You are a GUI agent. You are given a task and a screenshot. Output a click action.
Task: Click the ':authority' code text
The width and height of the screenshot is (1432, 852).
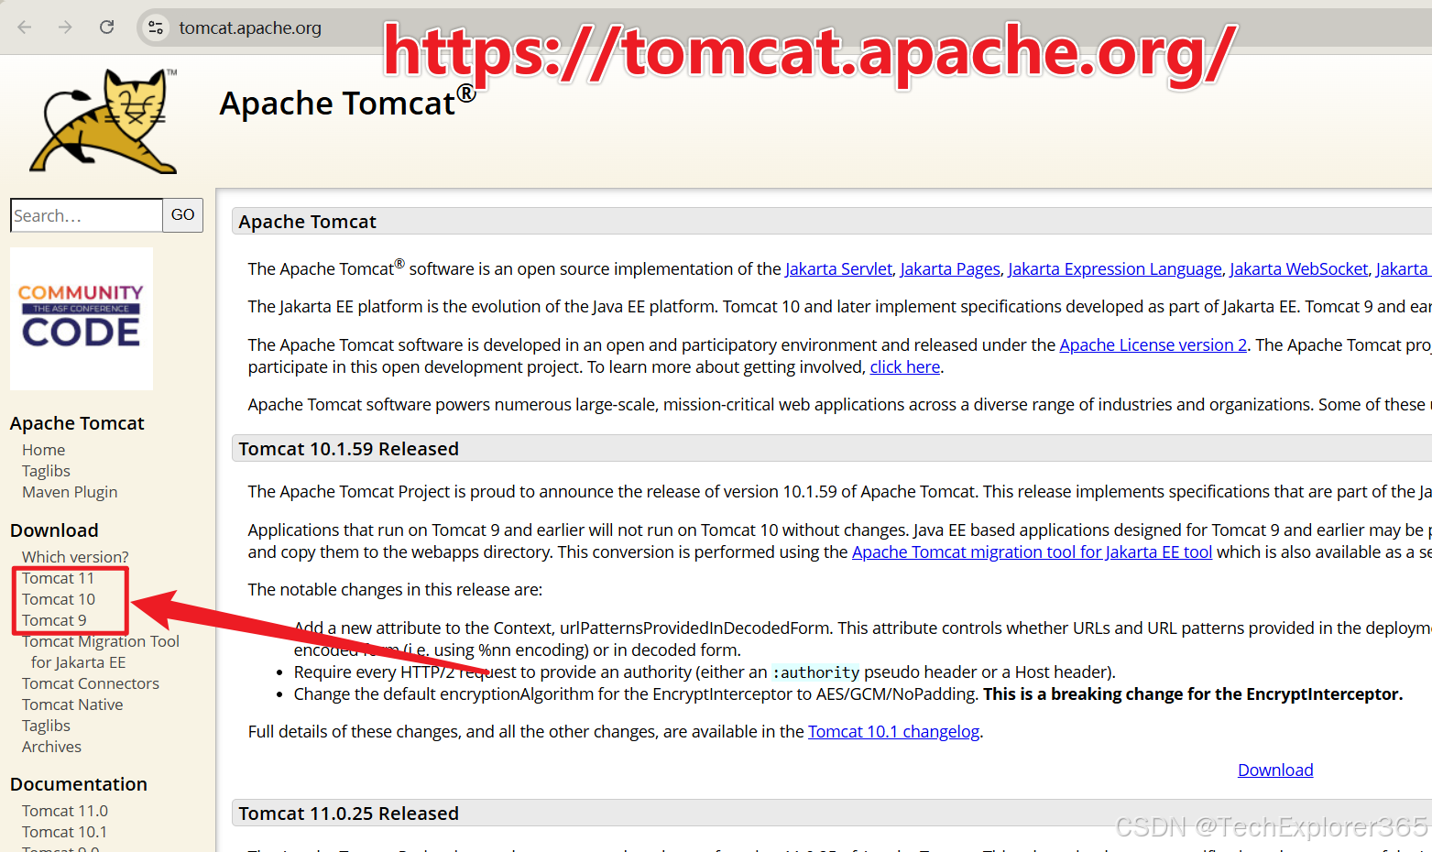[815, 672]
